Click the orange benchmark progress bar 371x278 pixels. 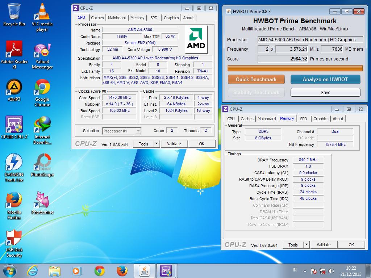(x=295, y=68)
